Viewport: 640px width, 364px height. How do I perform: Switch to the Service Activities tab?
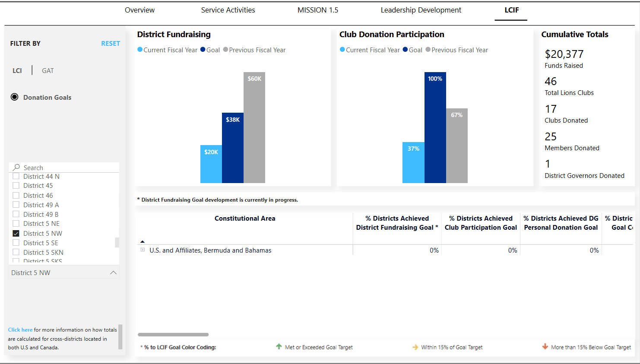pos(228,10)
